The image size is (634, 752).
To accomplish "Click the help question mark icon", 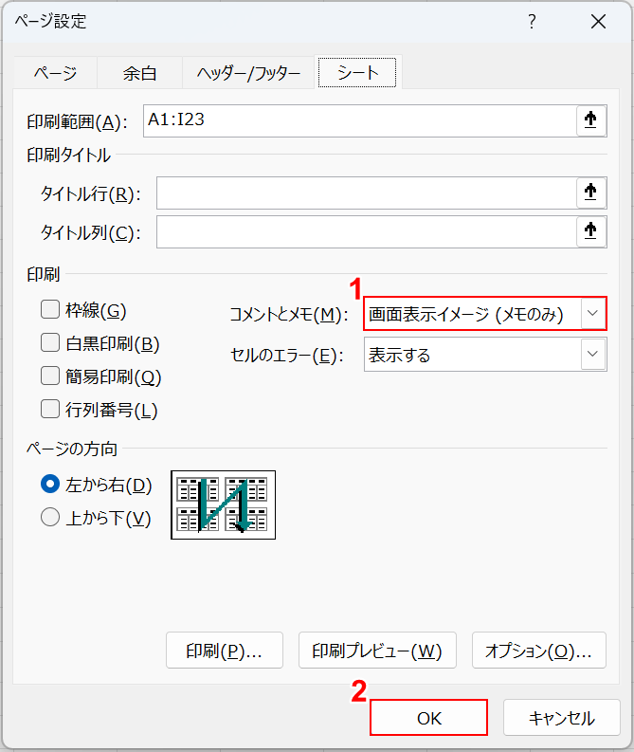I will coord(533,22).
